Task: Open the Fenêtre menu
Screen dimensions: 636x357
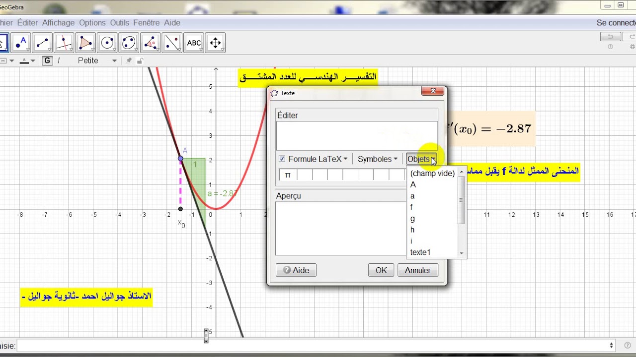Action: point(147,23)
